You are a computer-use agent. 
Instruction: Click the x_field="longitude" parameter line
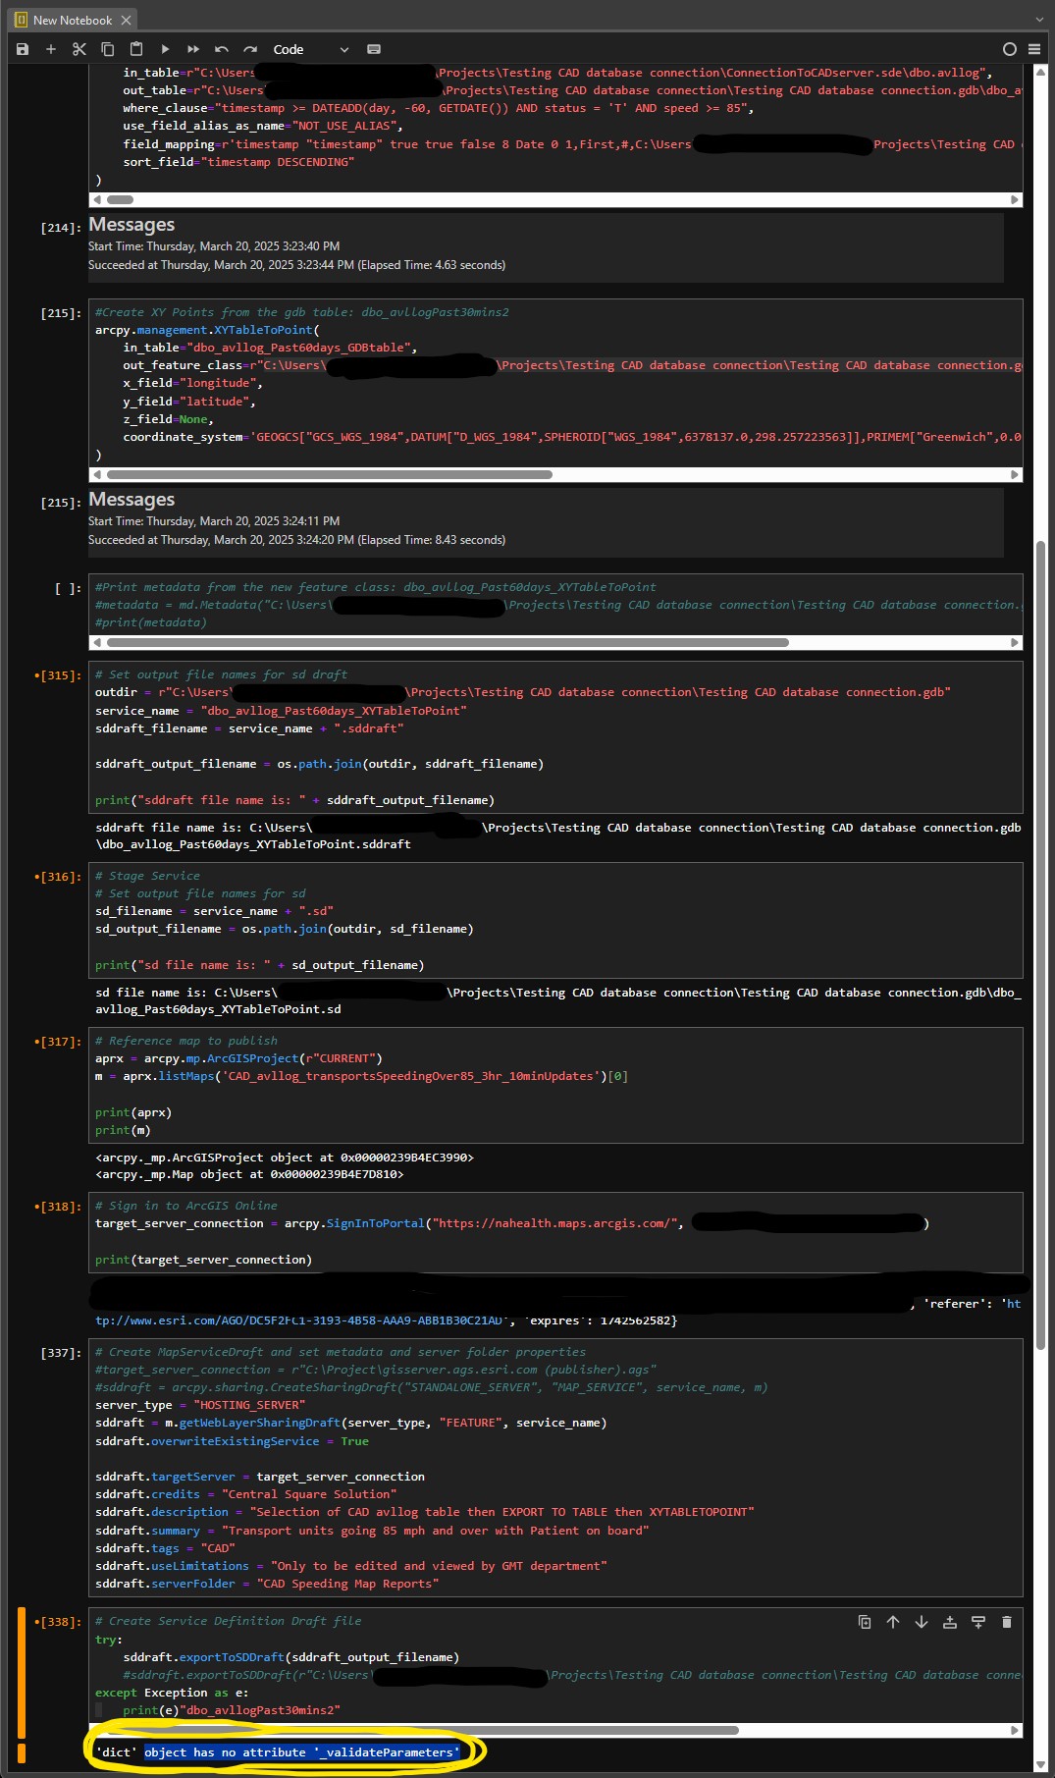pyautogui.click(x=192, y=383)
